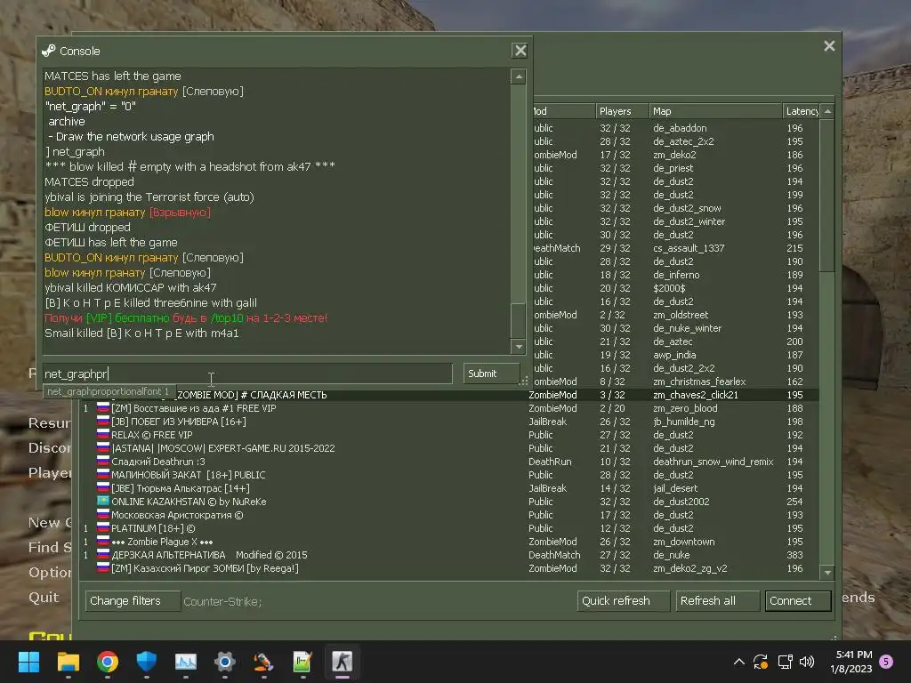
Task: Select the Казахский Пирог ЗОМБИ server
Action: coord(450,568)
